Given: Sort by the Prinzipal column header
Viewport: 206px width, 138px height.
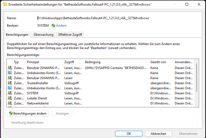Looking at the screenshot, I should (44, 62).
